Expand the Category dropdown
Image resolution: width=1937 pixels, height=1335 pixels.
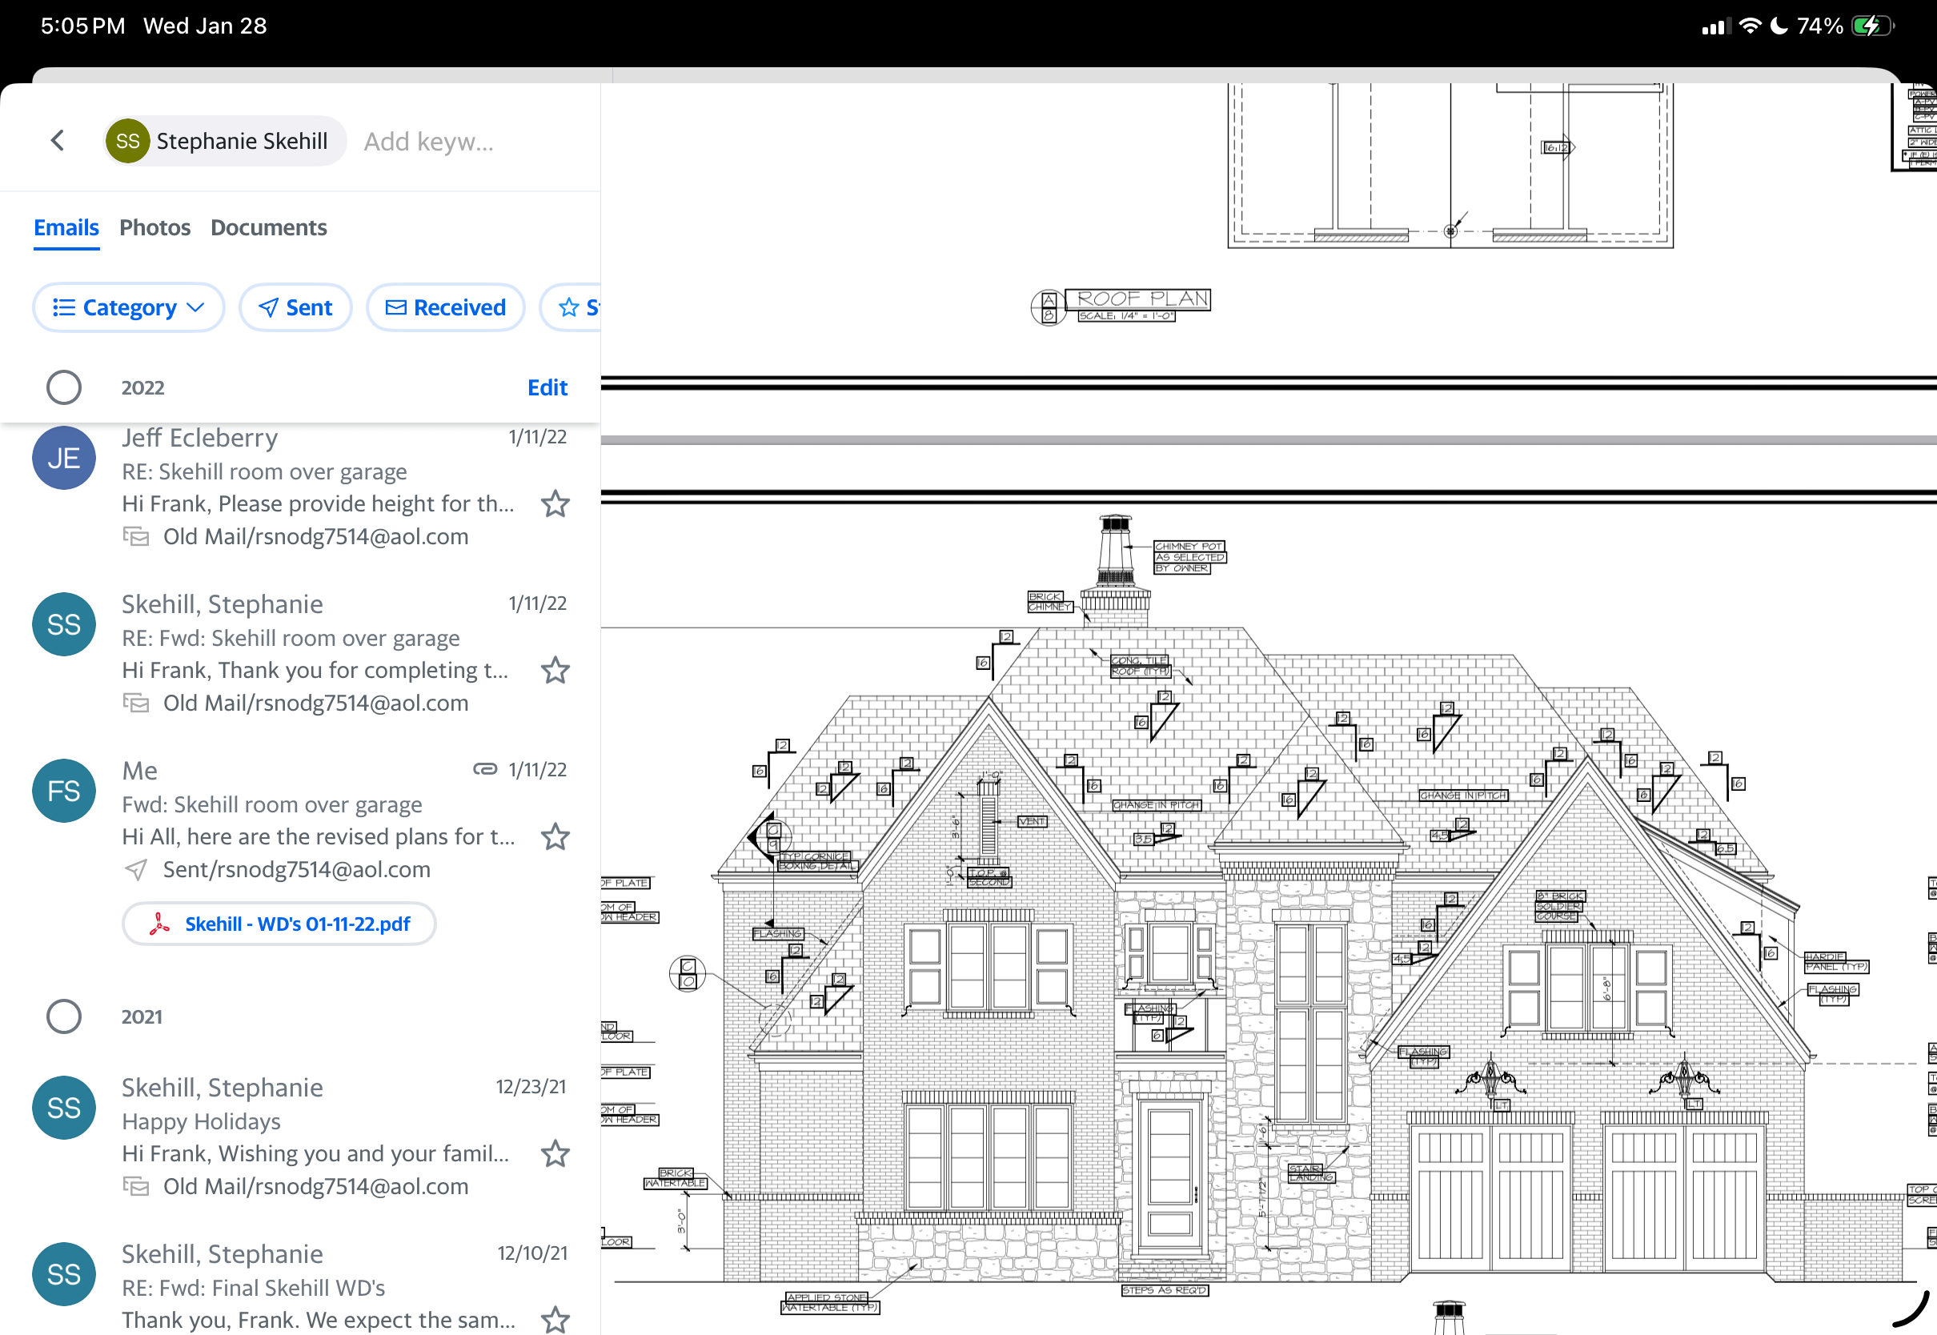[x=128, y=308]
